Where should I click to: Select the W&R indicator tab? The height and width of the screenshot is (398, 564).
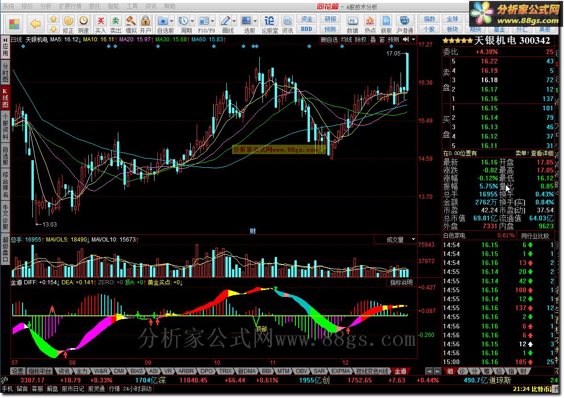point(100,371)
